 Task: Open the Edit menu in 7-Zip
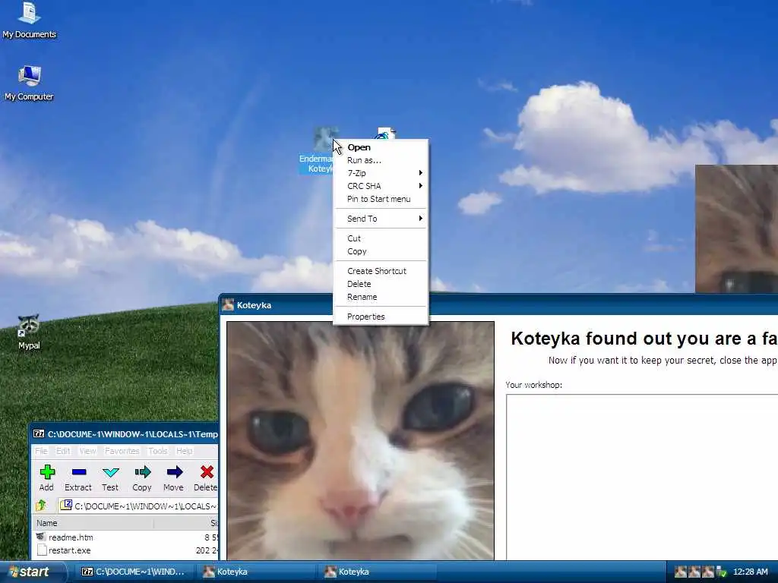pyautogui.click(x=63, y=451)
